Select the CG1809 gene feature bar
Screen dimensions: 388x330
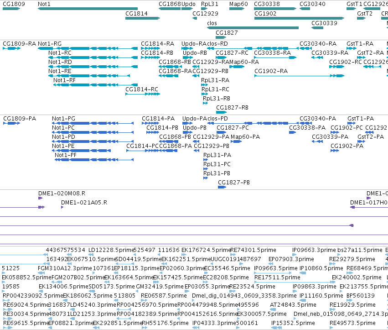[x=11, y=9]
